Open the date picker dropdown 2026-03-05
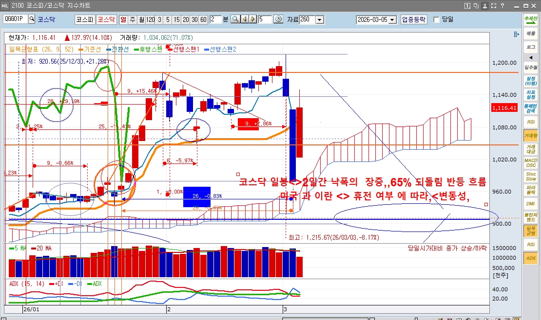The height and width of the screenshot is (320, 541). tap(392, 19)
